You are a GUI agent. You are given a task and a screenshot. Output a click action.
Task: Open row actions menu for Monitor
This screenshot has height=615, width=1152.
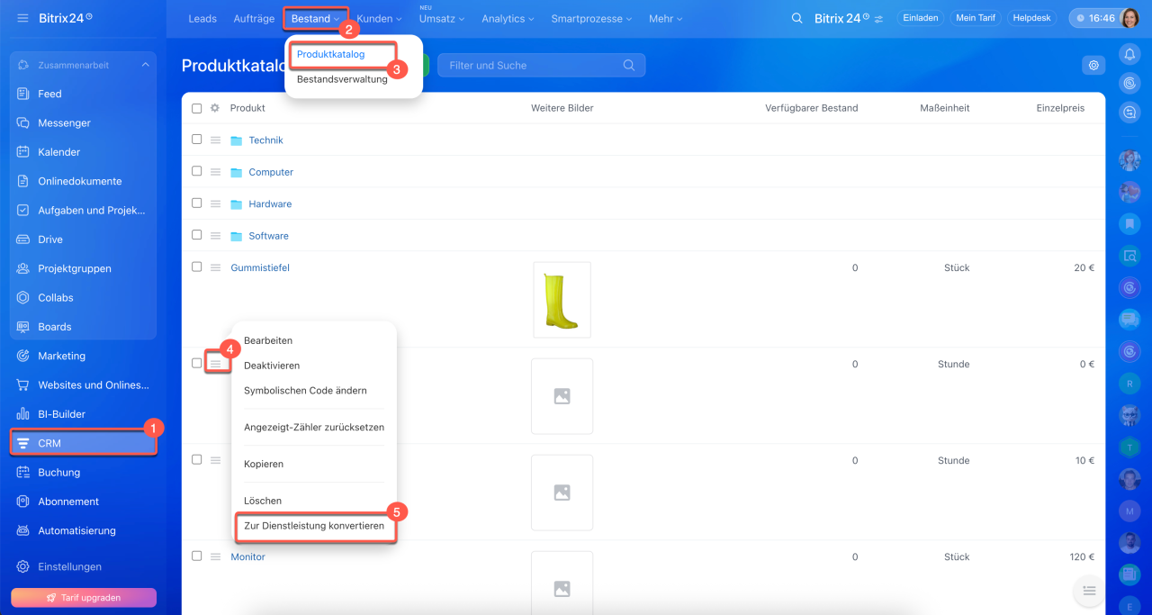pyautogui.click(x=215, y=556)
